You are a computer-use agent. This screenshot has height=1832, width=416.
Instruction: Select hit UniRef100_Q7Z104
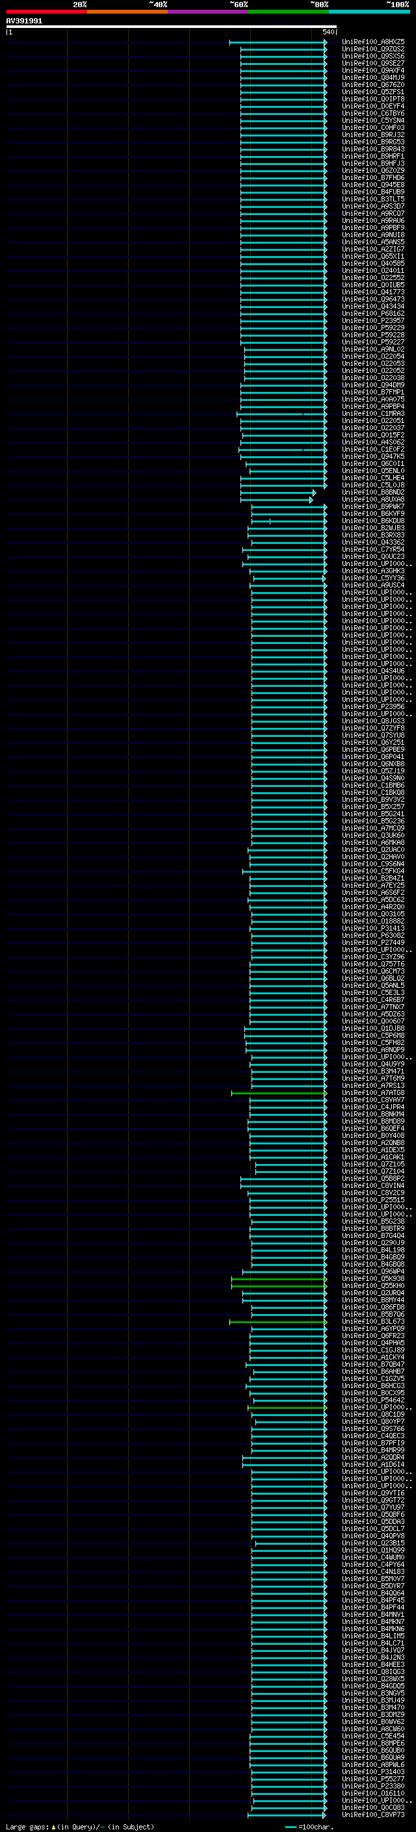[373, 1172]
